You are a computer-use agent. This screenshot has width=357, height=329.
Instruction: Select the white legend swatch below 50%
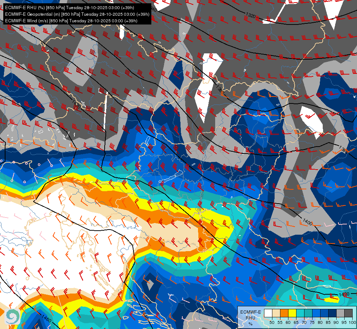point(268,313)
